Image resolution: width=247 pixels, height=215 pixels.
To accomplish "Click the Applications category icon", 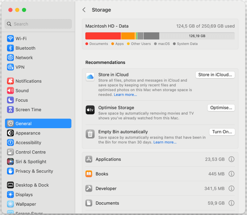I will [89, 159].
